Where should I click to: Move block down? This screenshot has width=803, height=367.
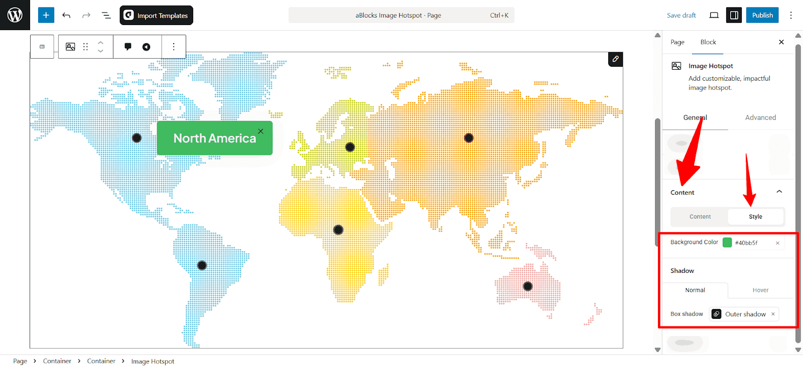100,51
